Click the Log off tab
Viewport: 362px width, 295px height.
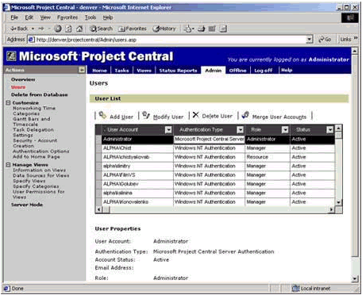(x=264, y=71)
